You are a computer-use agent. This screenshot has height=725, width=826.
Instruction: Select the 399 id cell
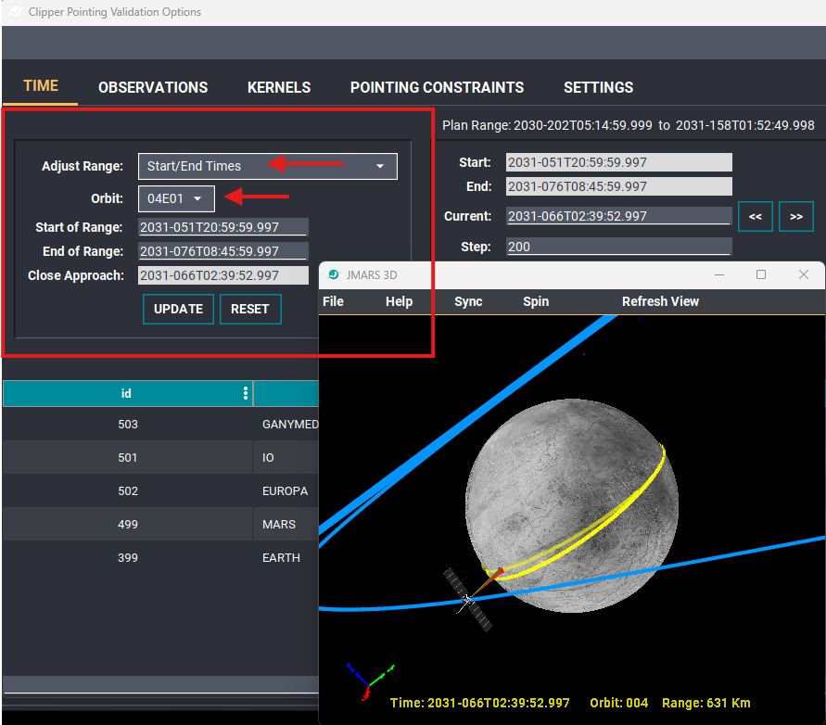[x=128, y=557]
